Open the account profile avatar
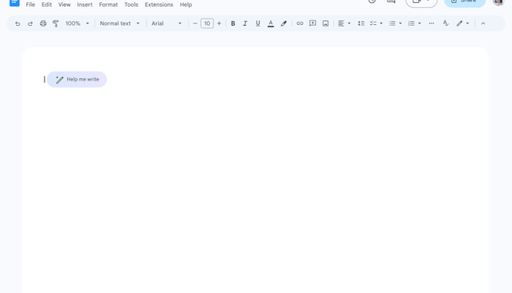Image resolution: width=512 pixels, height=293 pixels. [x=499, y=2]
